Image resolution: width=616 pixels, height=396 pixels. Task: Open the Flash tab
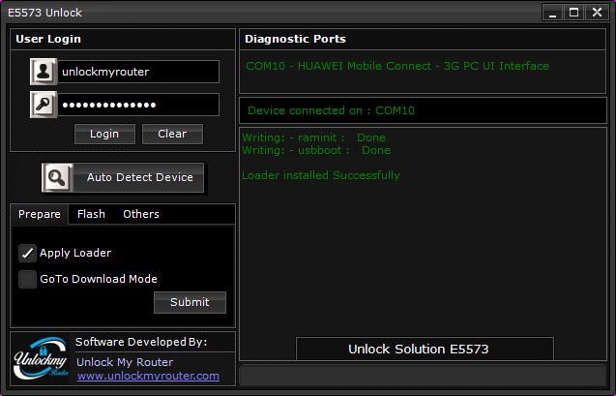91,214
